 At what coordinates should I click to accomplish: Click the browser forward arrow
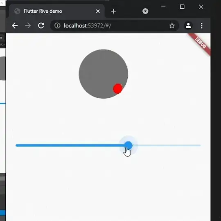pyautogui.click(x=28, y=26)
